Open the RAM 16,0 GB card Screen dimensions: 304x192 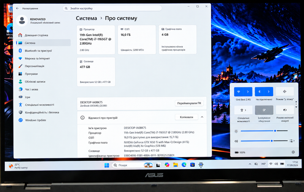pos(137,40)
